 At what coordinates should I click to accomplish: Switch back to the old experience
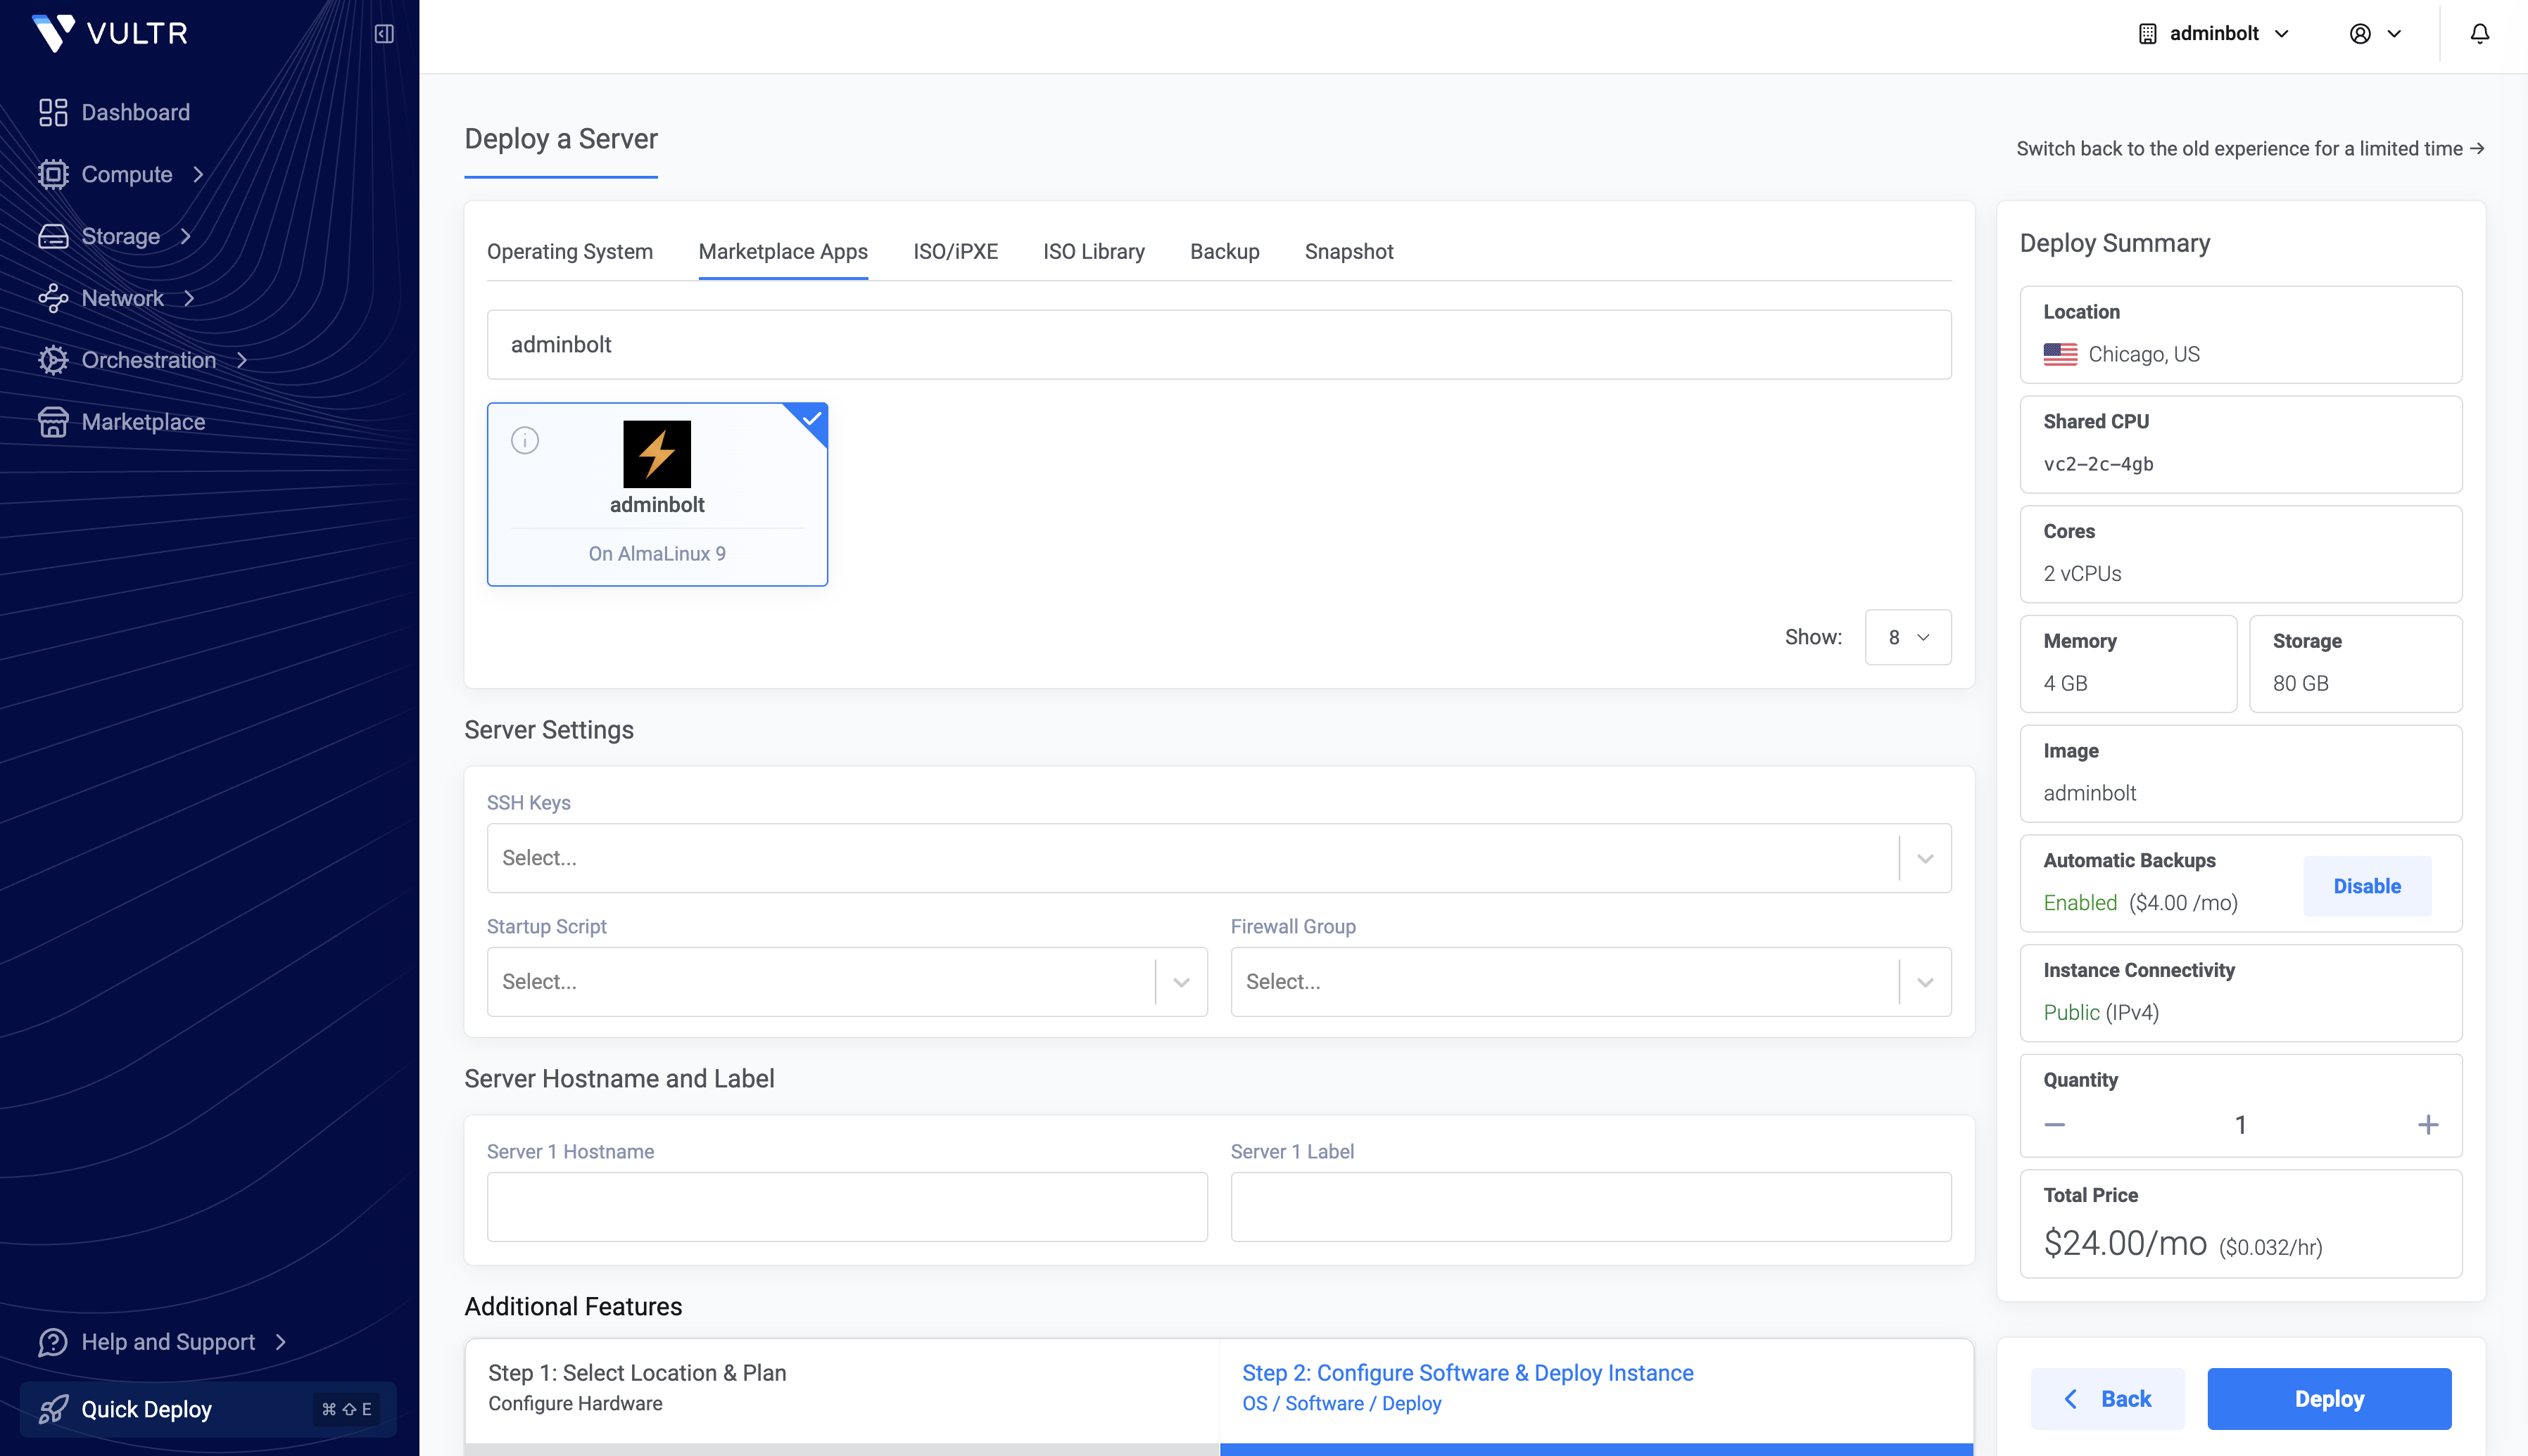2251,149
